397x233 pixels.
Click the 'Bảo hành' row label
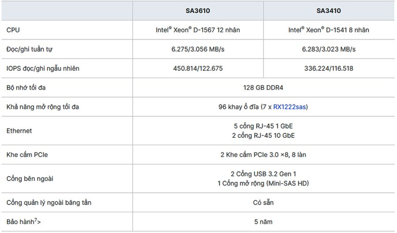coord(23,222)
